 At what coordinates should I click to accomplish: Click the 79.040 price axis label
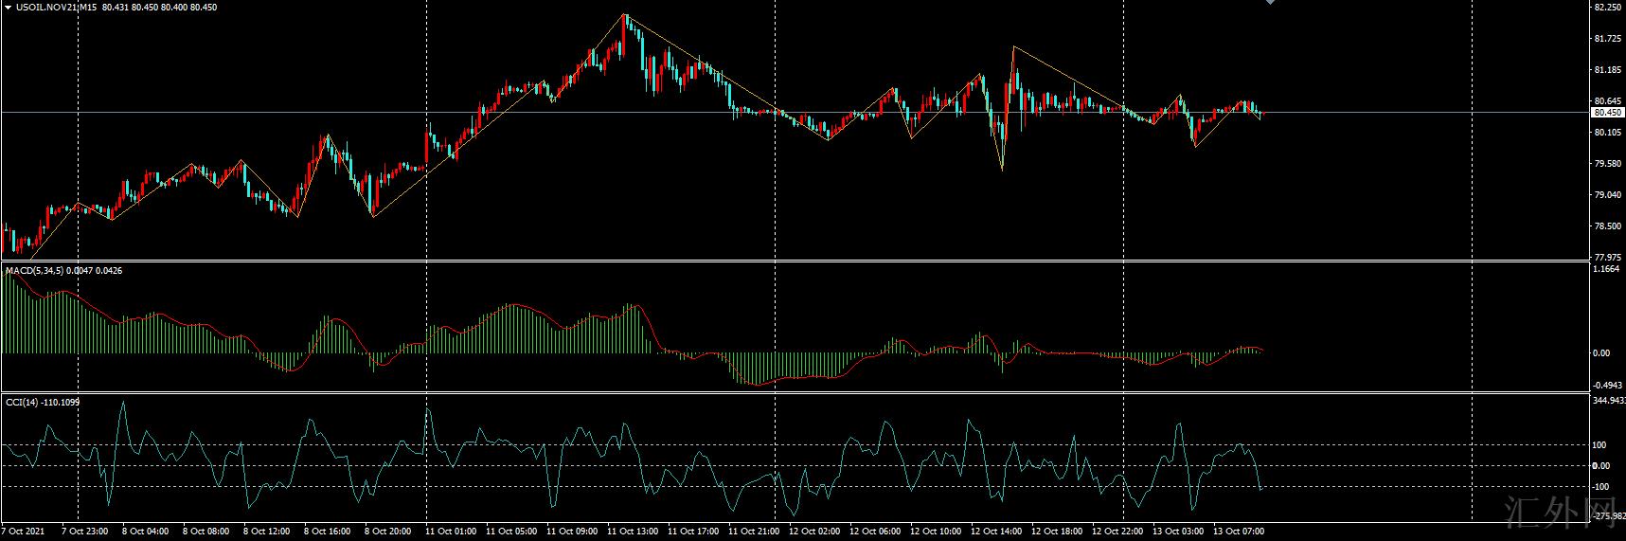point(1606,195)
